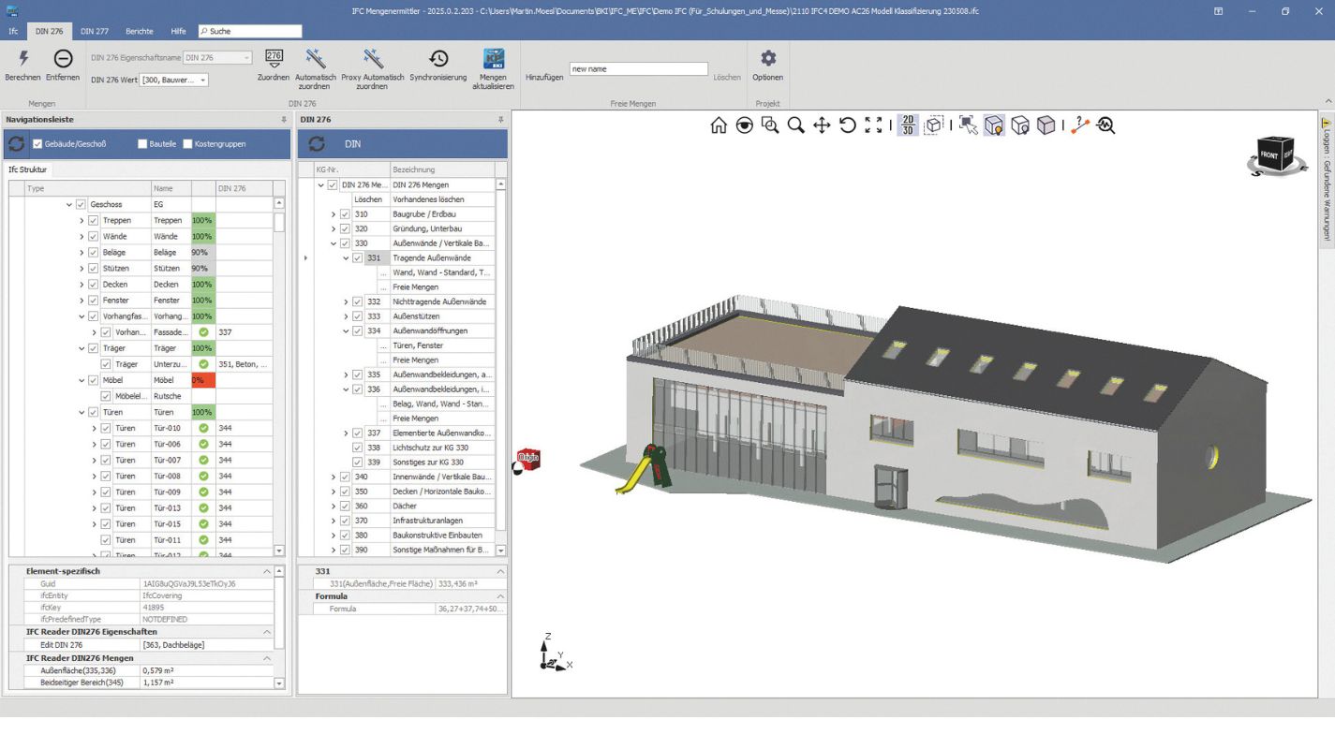Collapse the Möbel tree node
The image size is (1335, 749).
(82, 380)
